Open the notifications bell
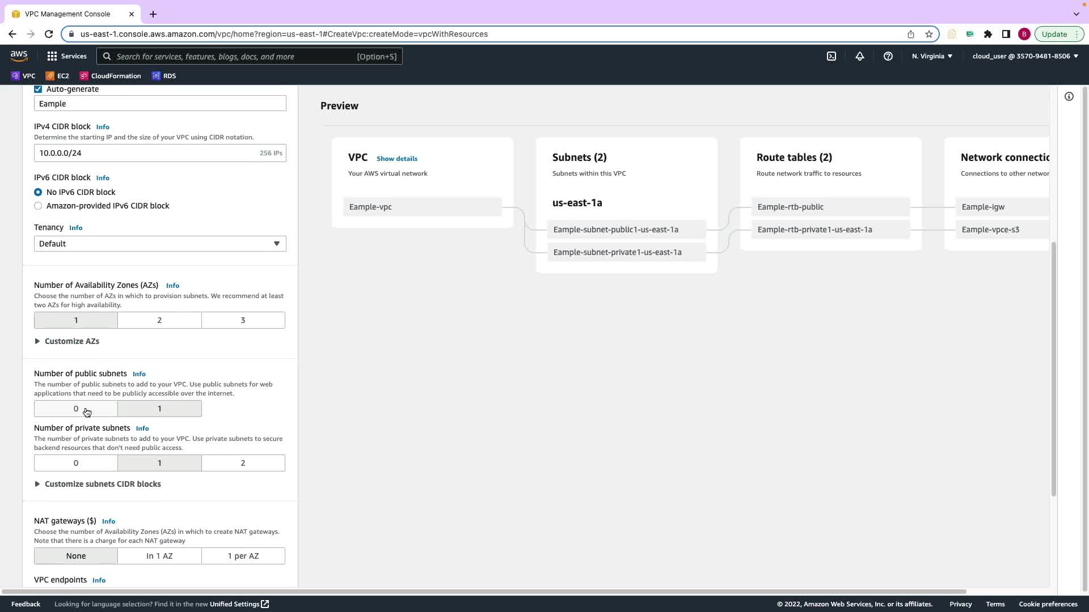 pos(859,56)
